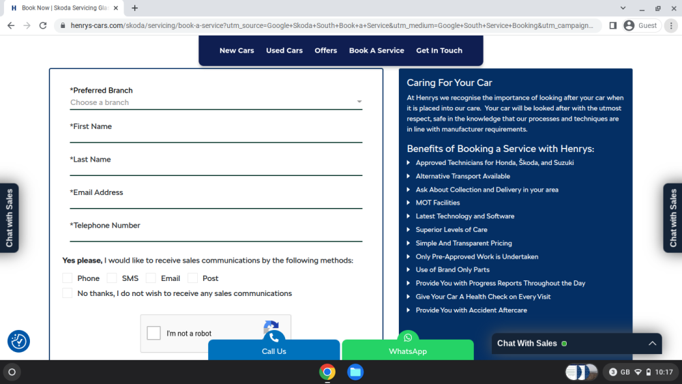Click the Ask About Collection and Delivery text
This screenshot has height=384, width=682.
coord(487,190)
